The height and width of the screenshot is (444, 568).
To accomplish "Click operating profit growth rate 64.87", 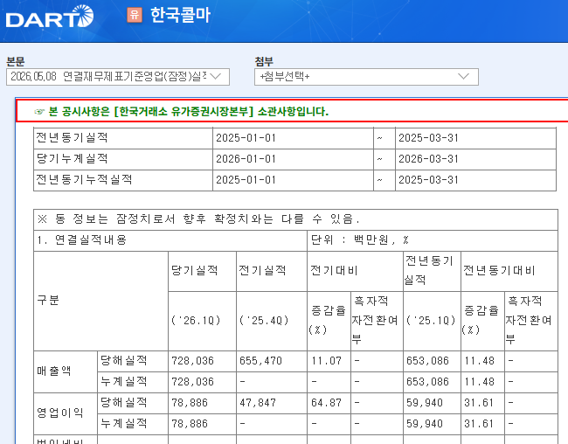I will (x=327, y=403).
